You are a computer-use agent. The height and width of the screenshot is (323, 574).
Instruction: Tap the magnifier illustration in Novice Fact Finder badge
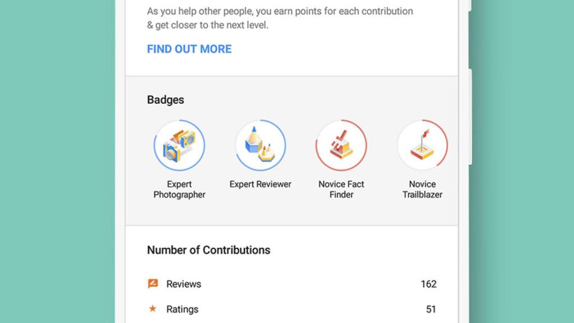tap(341, 145)
